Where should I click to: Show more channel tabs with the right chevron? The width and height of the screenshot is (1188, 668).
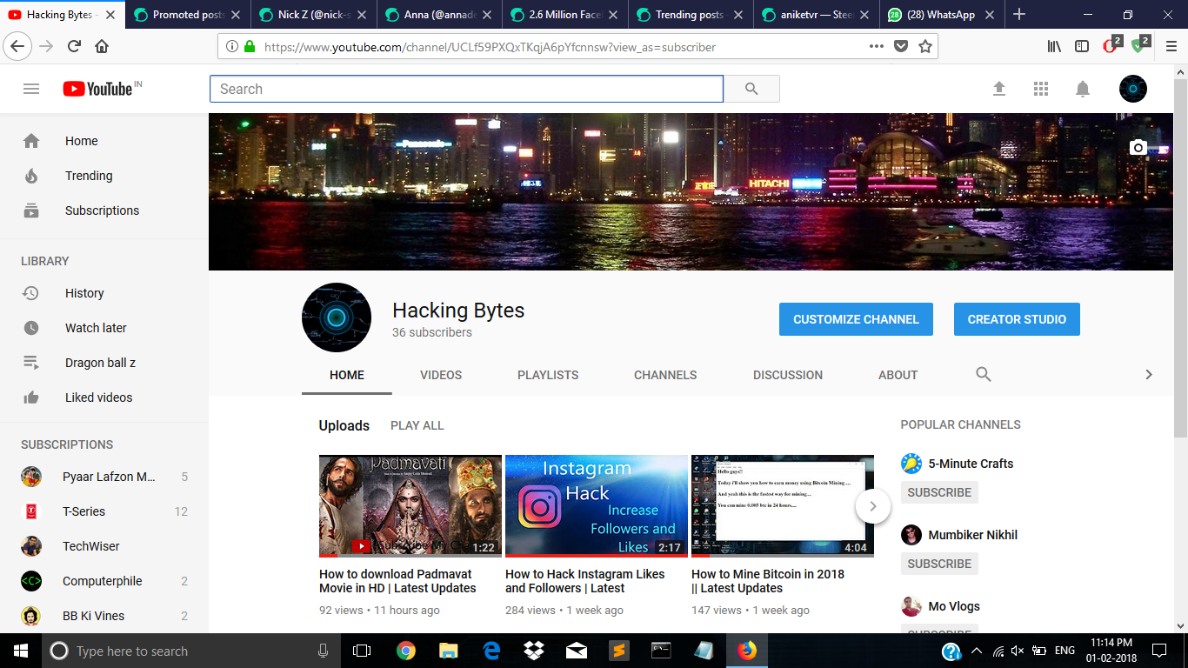pos(1149,375)
